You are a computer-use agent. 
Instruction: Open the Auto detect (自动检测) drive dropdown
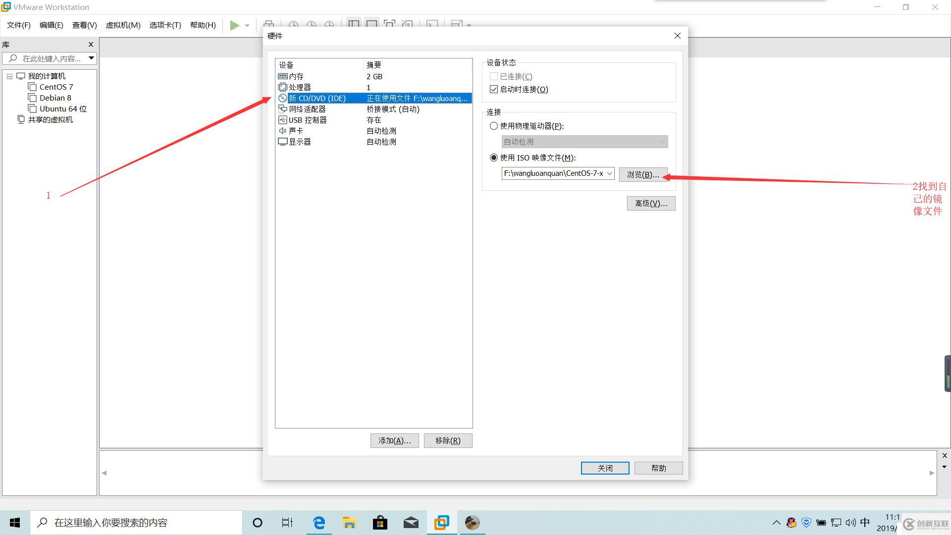[x=584, y=142]
